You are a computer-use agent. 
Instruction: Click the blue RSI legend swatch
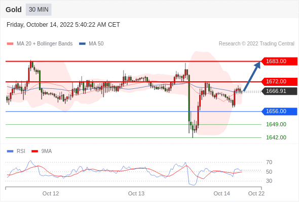[10, 151]
